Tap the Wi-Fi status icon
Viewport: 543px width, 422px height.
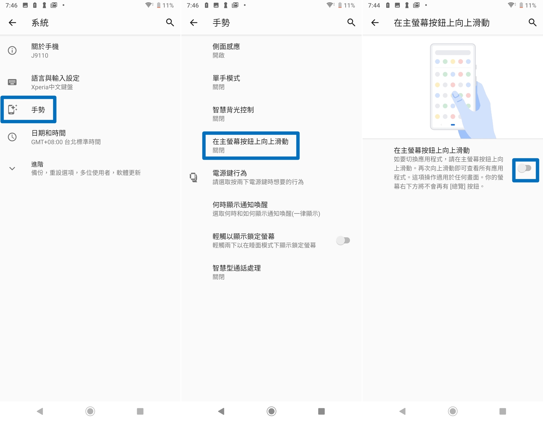[x=148, y=5]
